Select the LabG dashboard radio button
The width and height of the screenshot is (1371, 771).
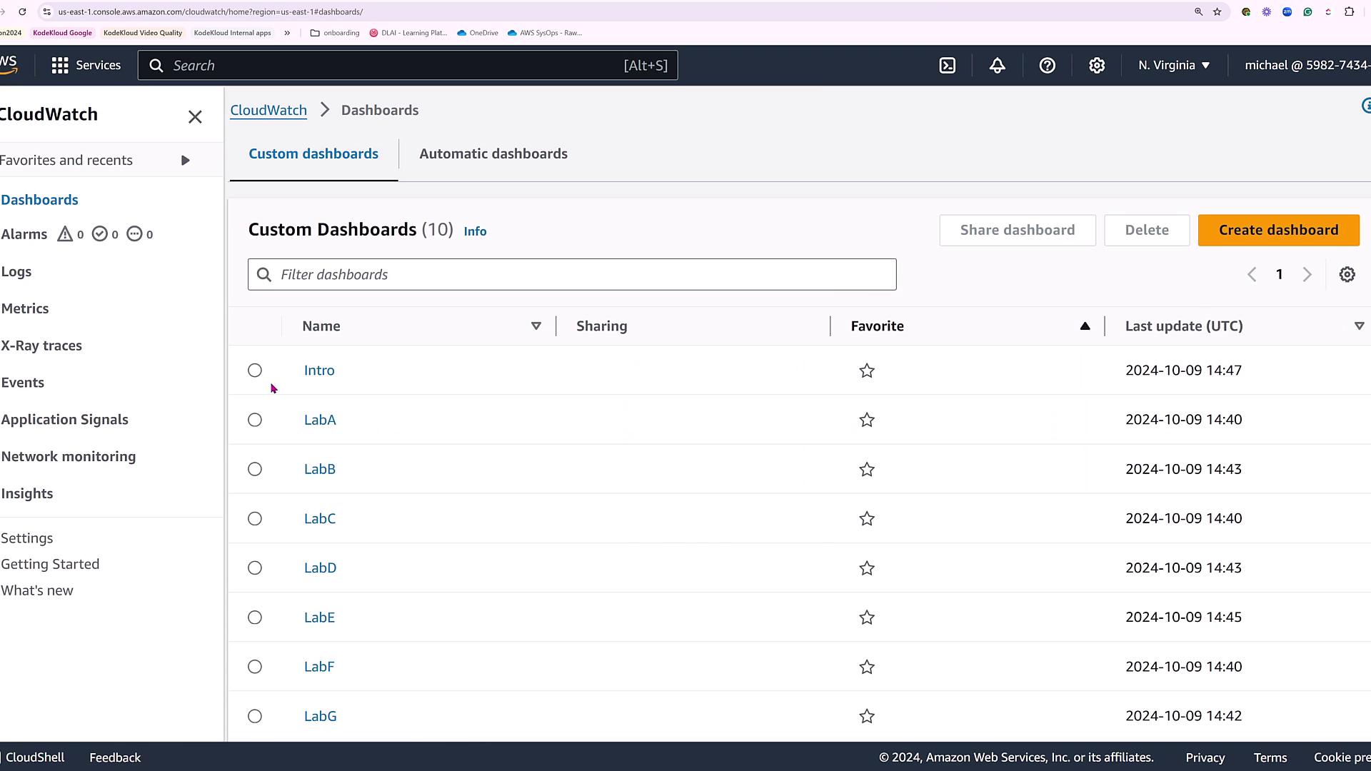[x=255, y=716]
